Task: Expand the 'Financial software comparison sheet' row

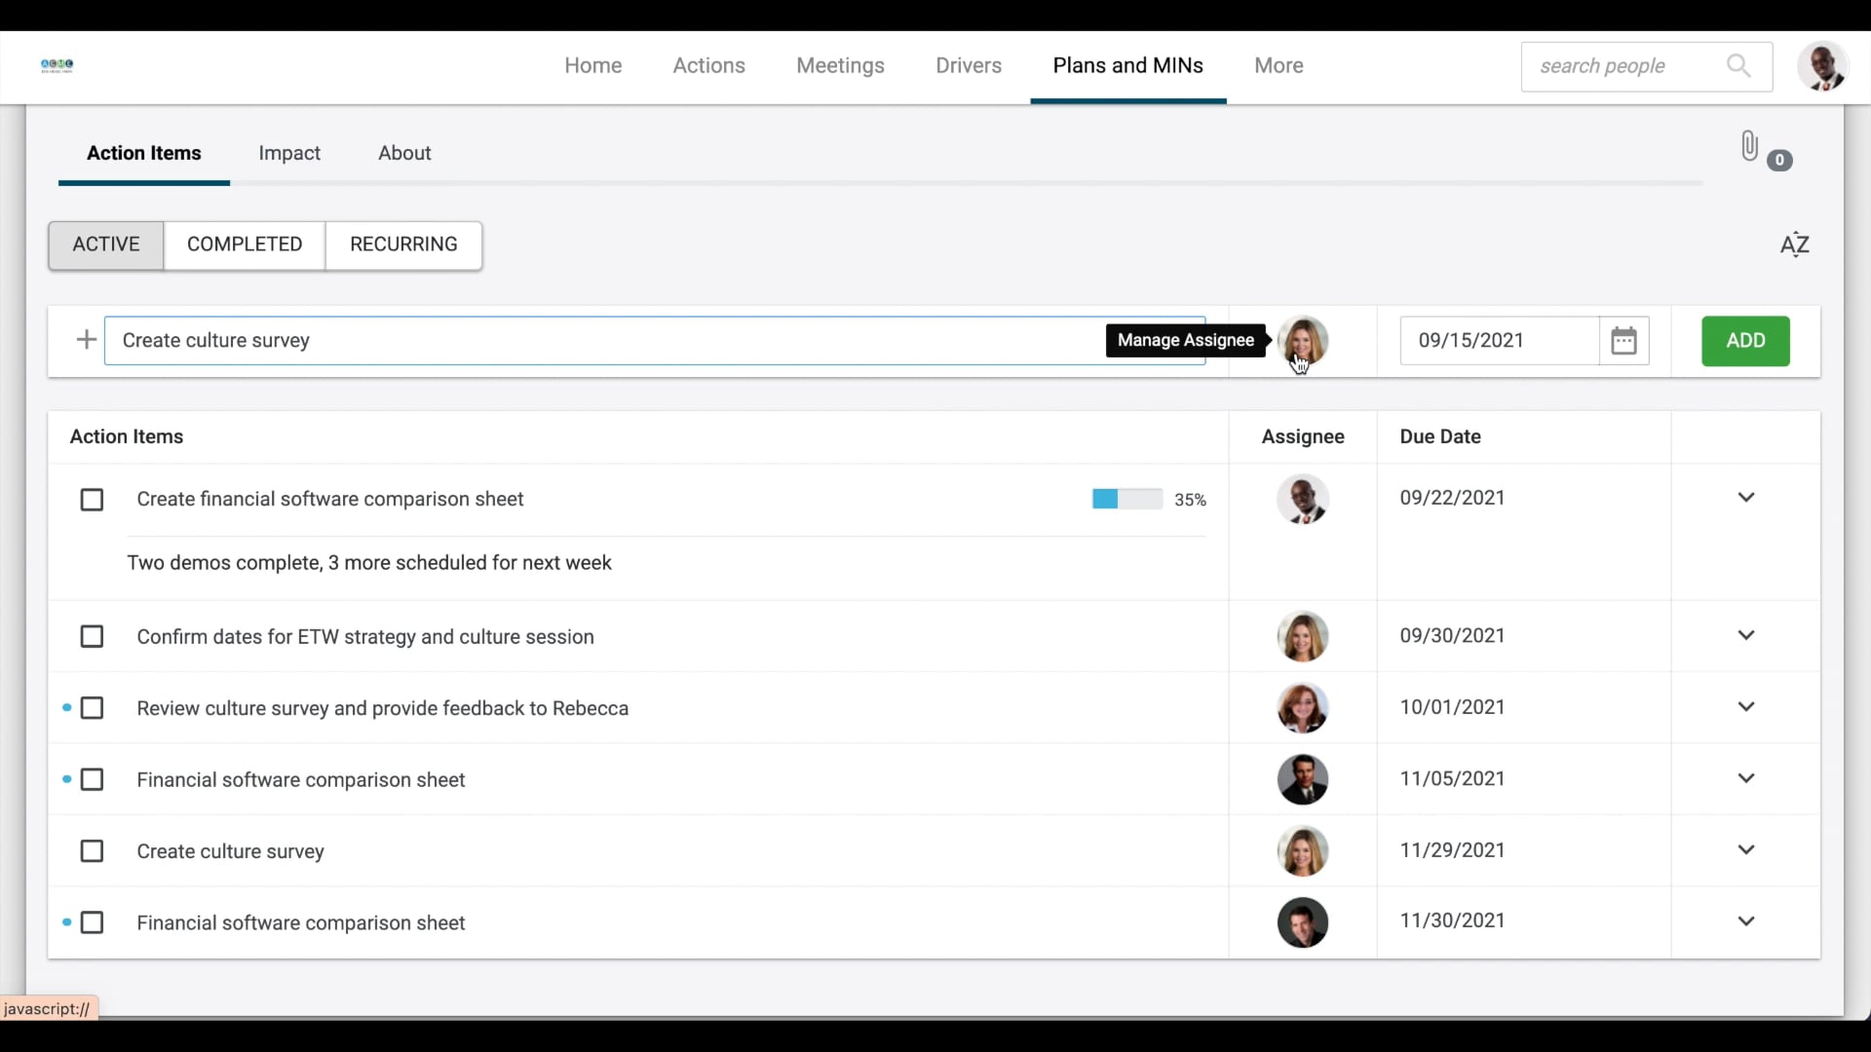Action: click(x=1746, y=778)
